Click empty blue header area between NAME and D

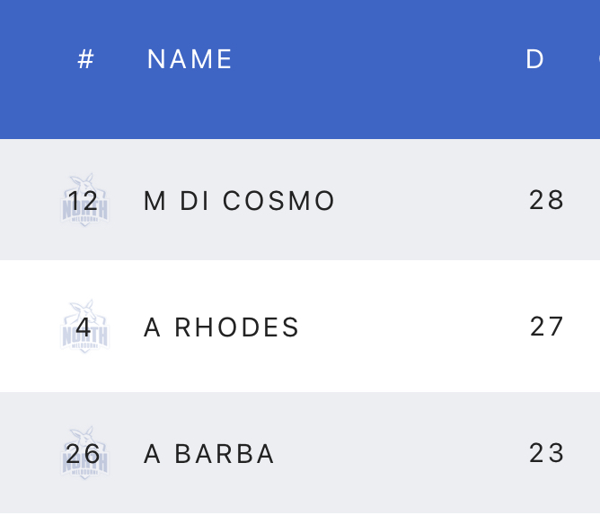(x=377, y=59)
